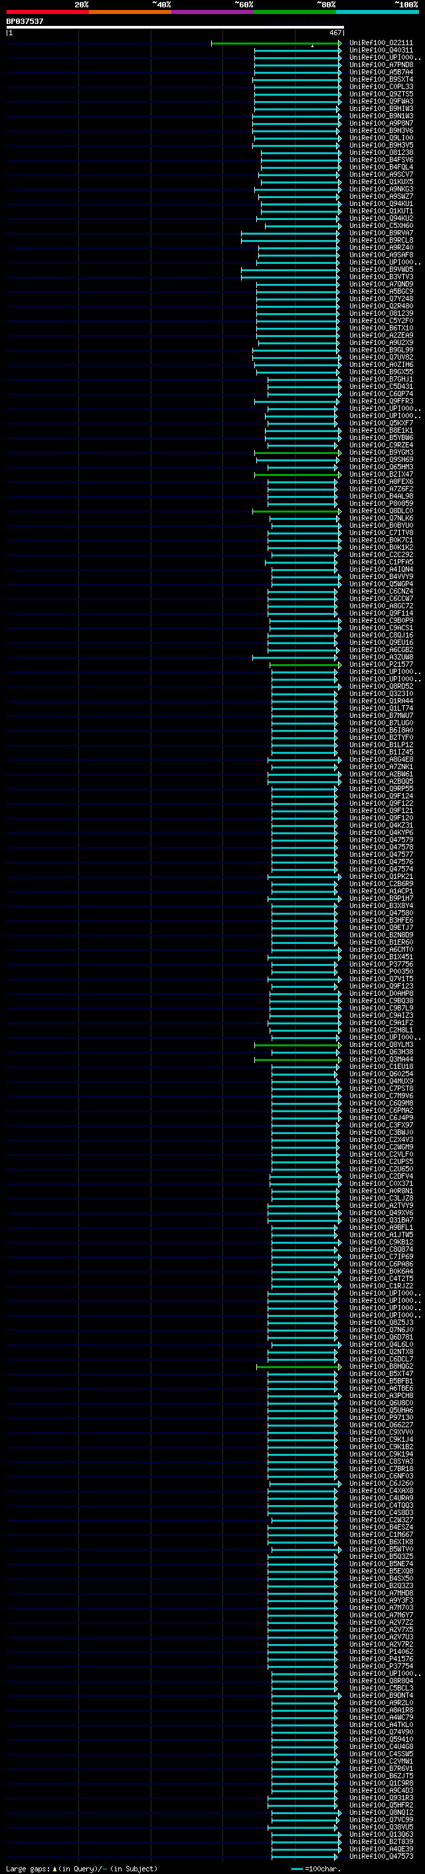Image resolution: width=425 pixels, height=1874 pixels.
Task: Open hit UniRef100_Q7NLK6
Action: [381, 519]
